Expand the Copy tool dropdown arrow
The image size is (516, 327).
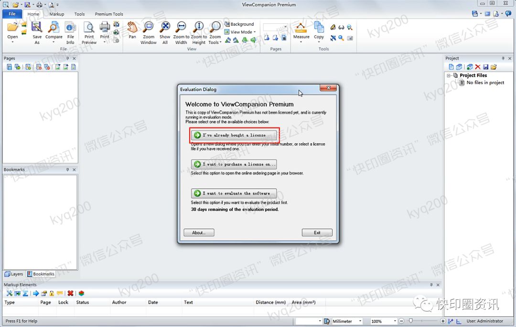(319, 42)
